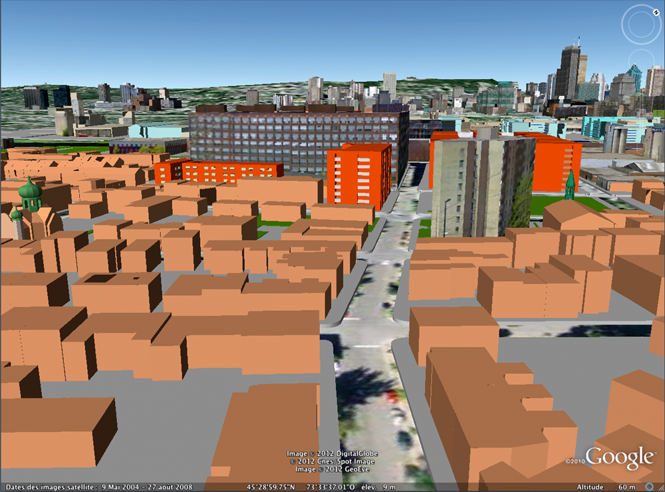Click the outer compass rotation ring

coord(624,25)
